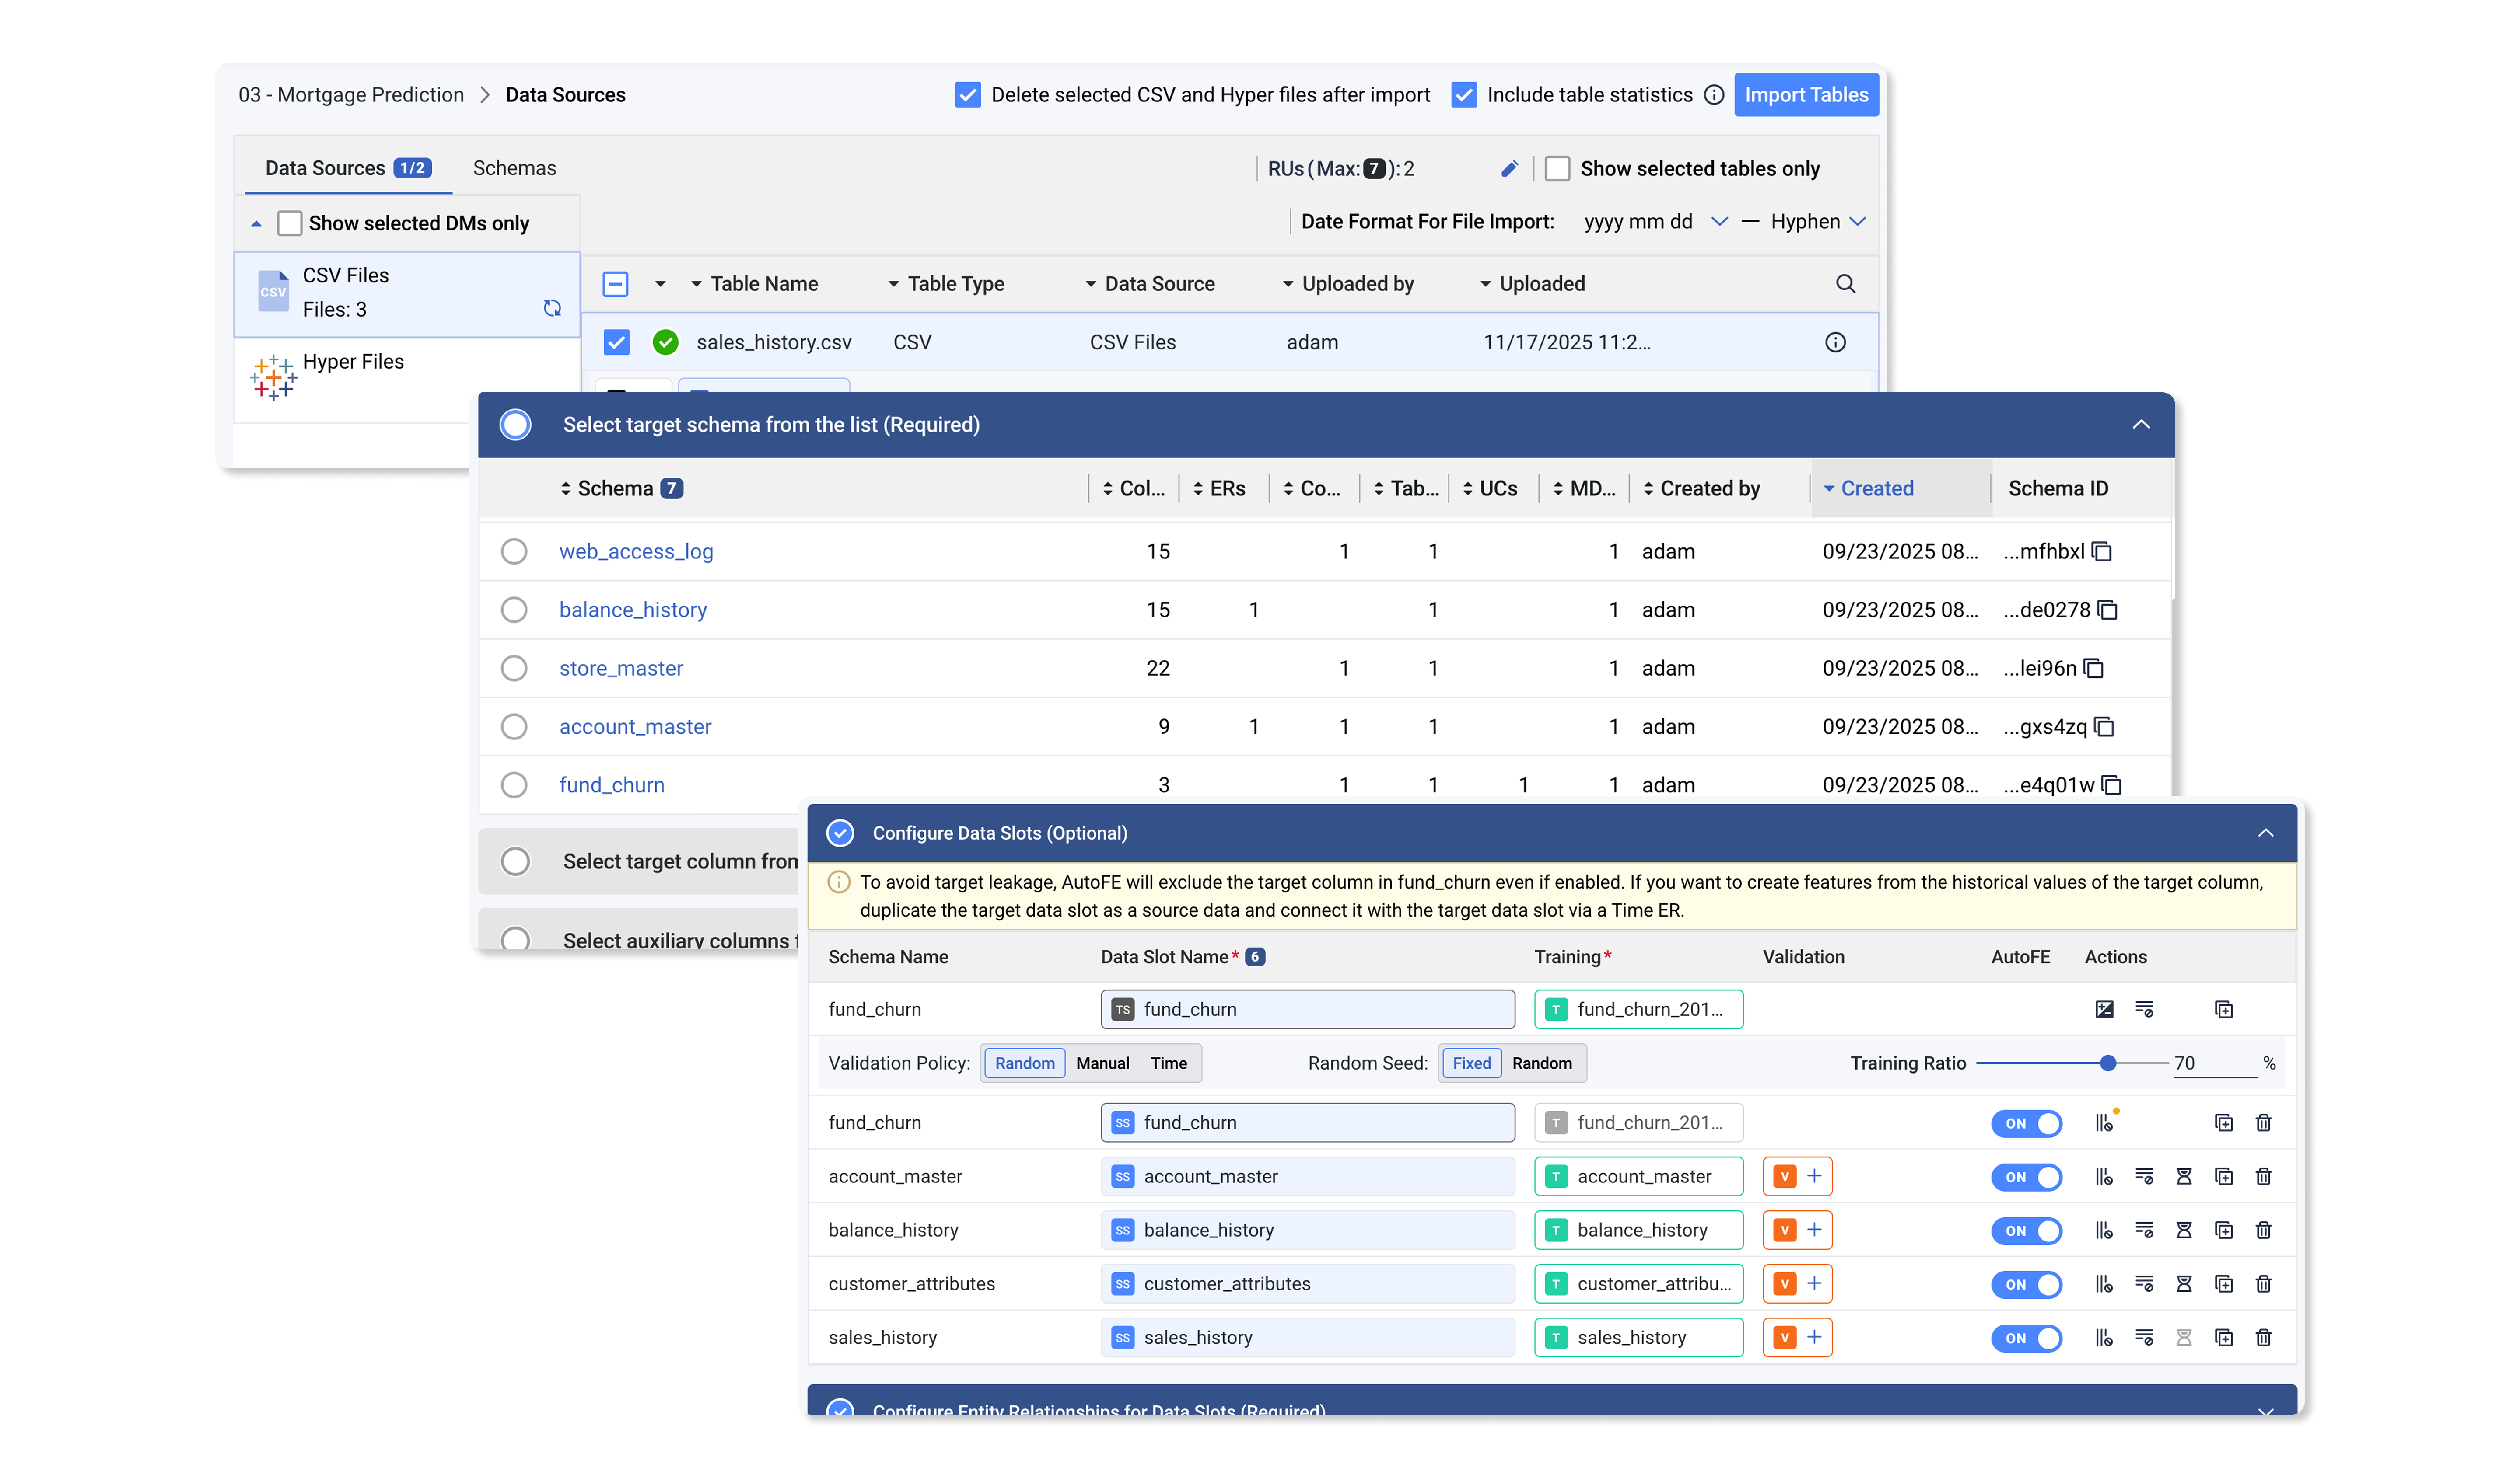Open column settings for account_master slot

pyautogui.click(x=2104, y=1177)
